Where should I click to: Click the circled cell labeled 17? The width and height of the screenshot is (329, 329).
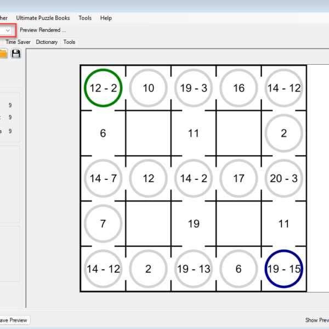pyautogui.click(x=239, y=178)
